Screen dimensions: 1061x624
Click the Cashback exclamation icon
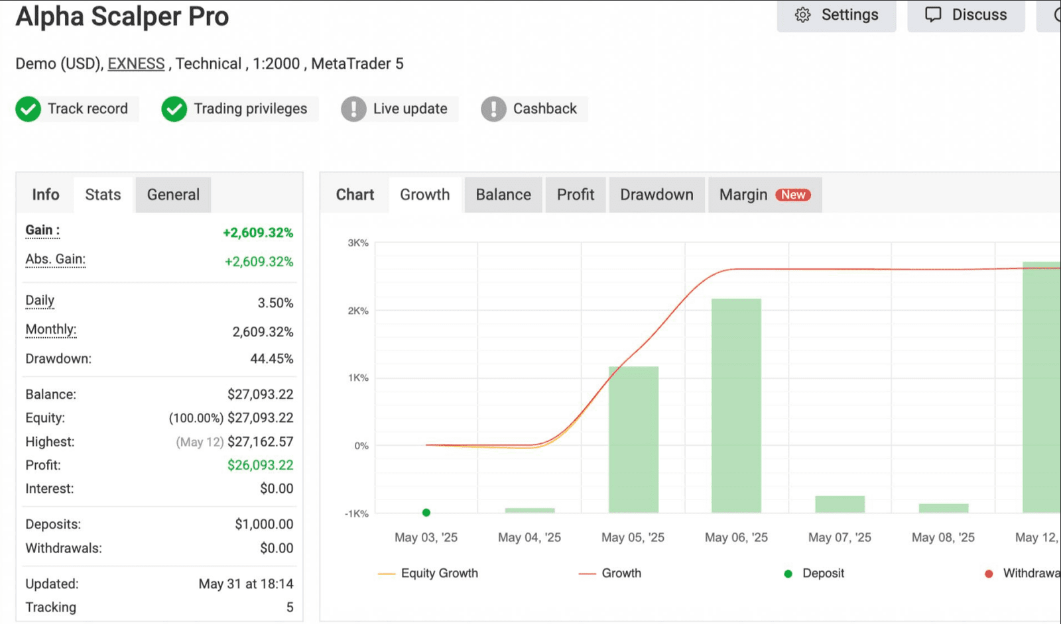(x=493, y=109)
